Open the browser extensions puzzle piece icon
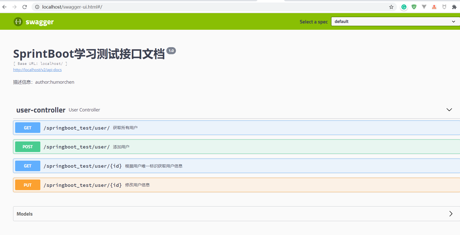 pos(454,7)
